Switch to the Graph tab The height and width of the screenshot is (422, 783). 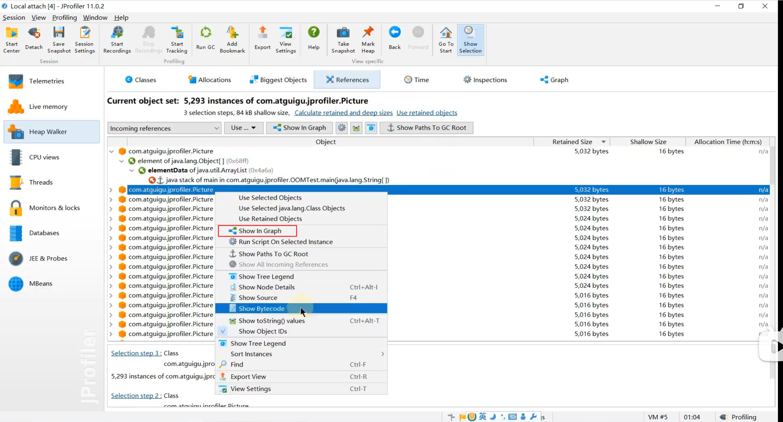coord(554,80)
